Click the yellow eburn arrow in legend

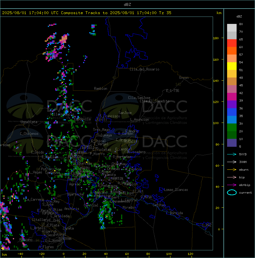(x=232, y=170)
